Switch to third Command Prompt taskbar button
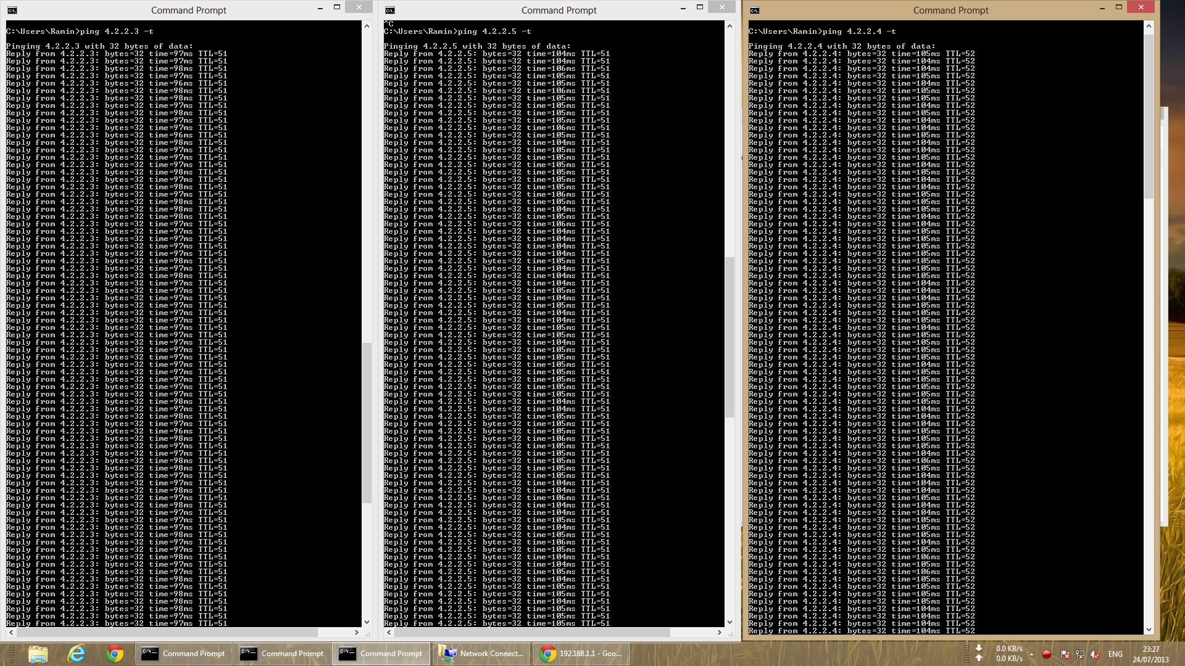Viewport: 1185px width, 666px height. (x=381, y=654)
